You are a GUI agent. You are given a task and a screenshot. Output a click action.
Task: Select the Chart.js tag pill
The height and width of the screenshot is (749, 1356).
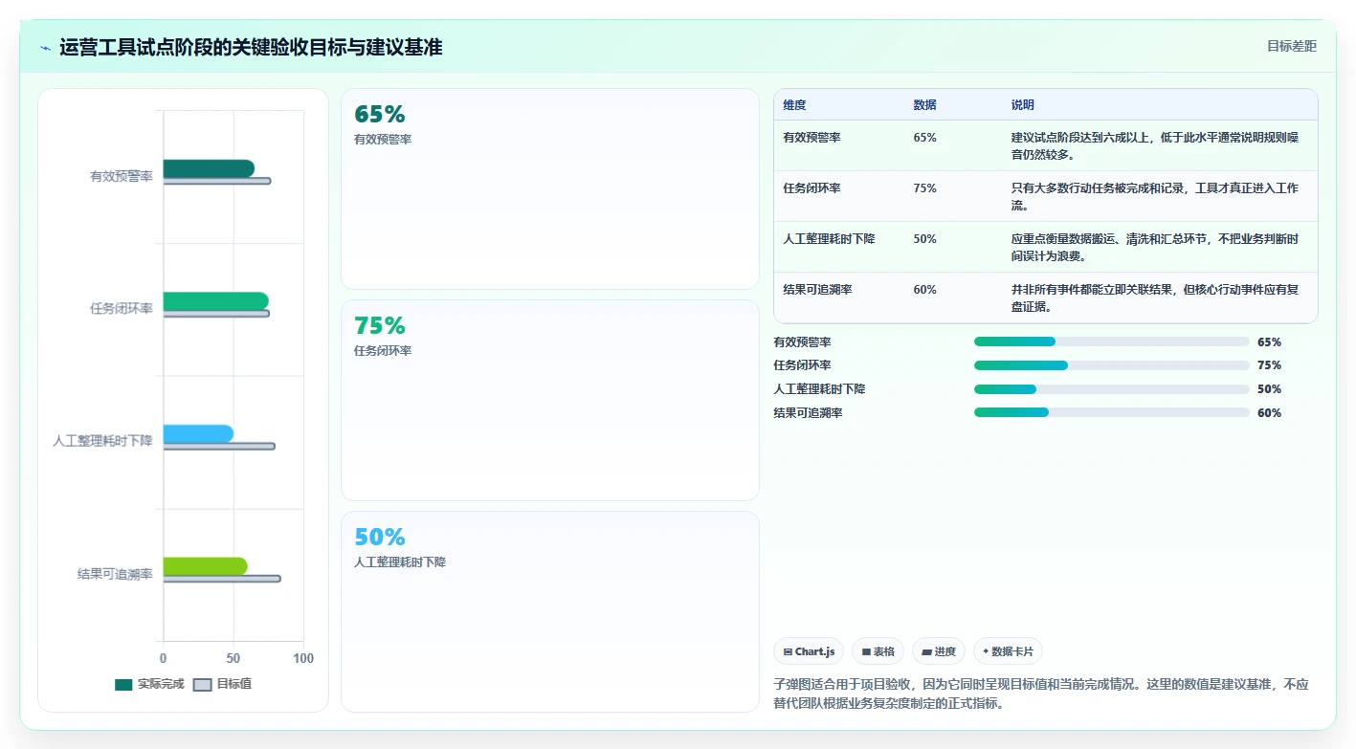pos(809,651)
